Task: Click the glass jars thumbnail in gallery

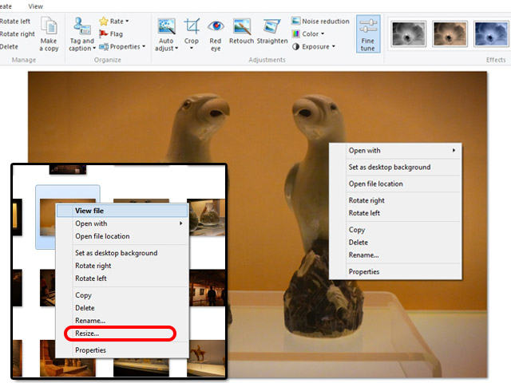Action: coord(207,216)
